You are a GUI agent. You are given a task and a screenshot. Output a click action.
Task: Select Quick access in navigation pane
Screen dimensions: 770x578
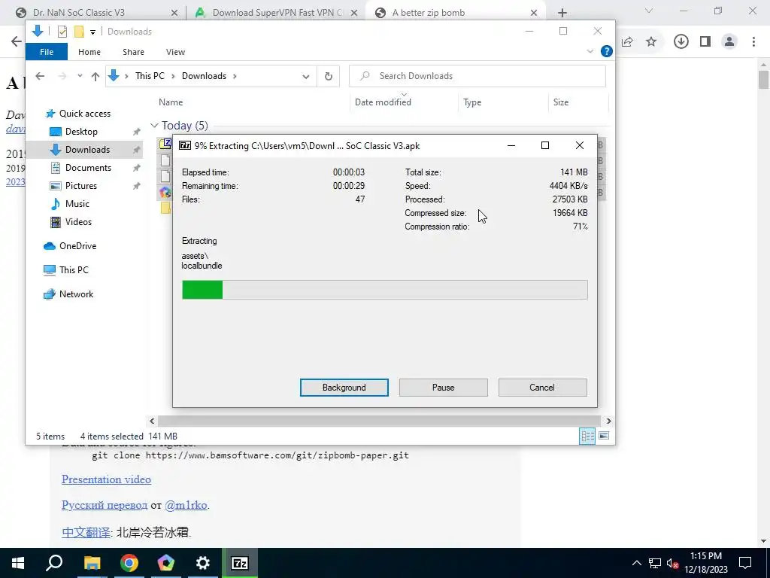click(84, 114)
